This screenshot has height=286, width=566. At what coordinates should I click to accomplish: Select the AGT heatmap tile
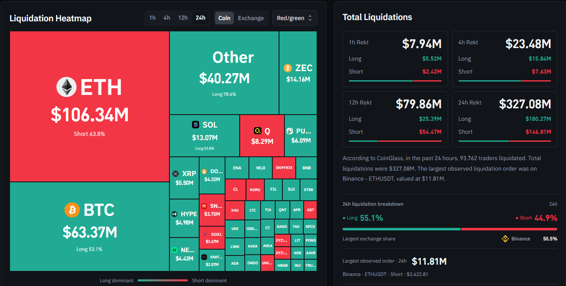pos(310,210)
